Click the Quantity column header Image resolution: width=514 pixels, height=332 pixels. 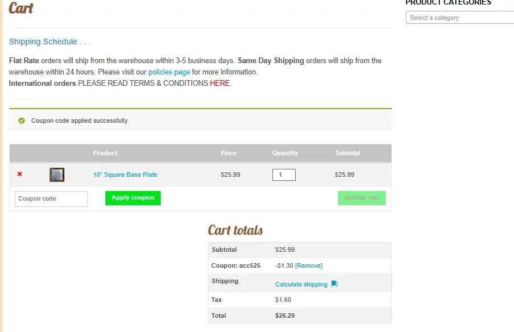[x=285, y=153]
